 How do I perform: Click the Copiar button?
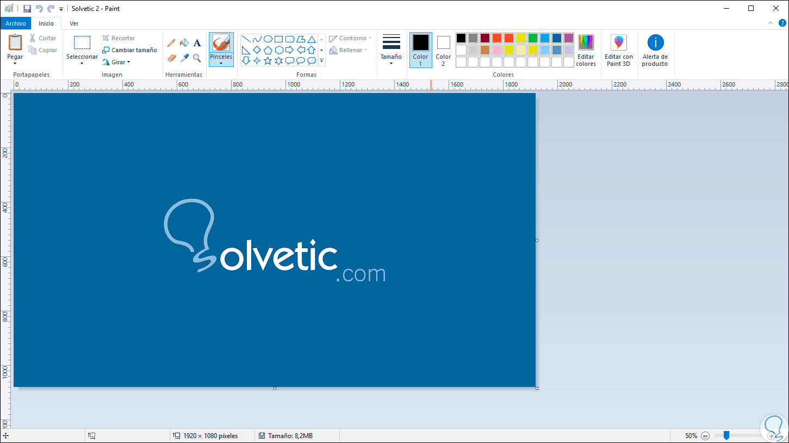(43, 50)
